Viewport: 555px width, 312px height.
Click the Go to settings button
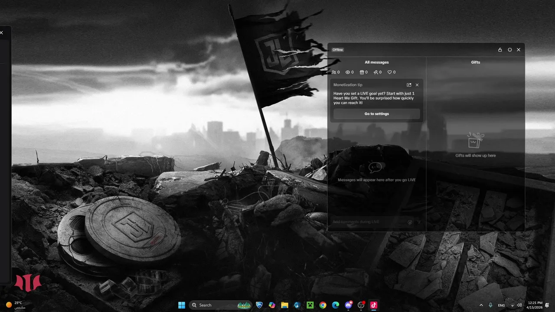[377, 114]
